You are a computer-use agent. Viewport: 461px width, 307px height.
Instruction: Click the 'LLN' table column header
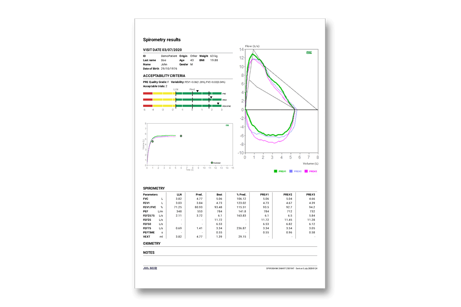[179, 194]
